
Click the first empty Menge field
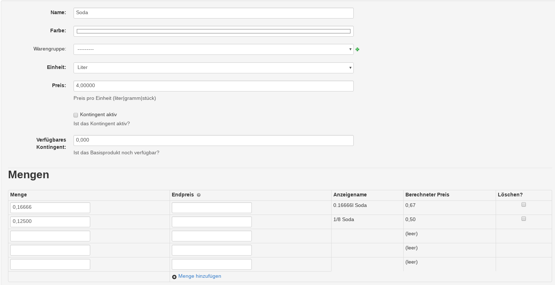click(50, 236)
